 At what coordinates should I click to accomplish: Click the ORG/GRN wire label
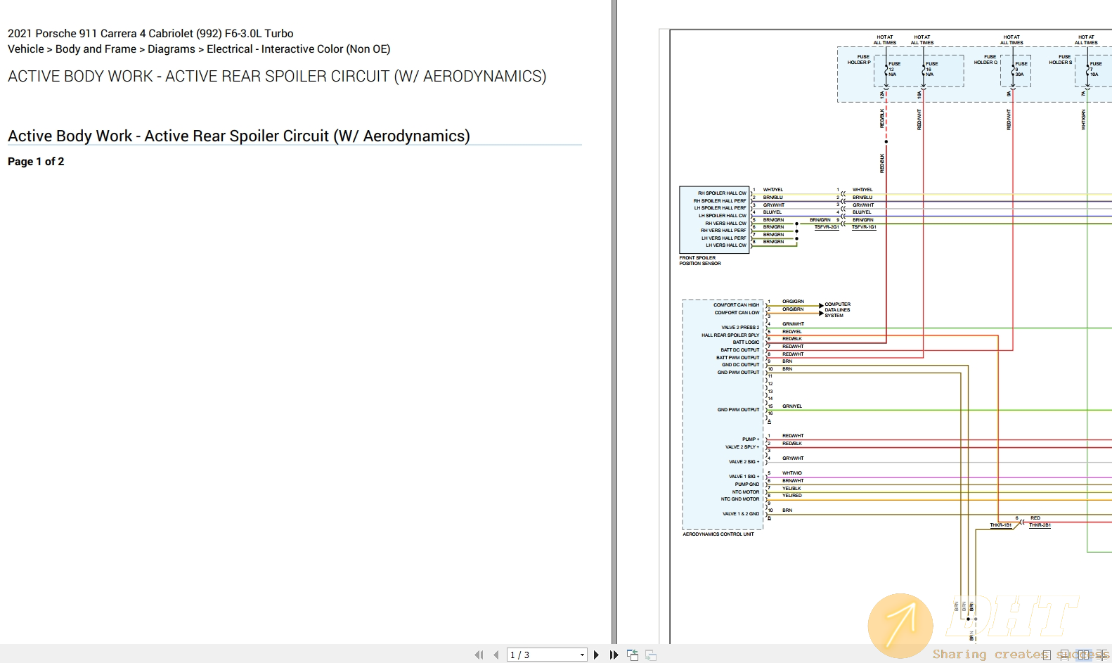coord(794,302)
